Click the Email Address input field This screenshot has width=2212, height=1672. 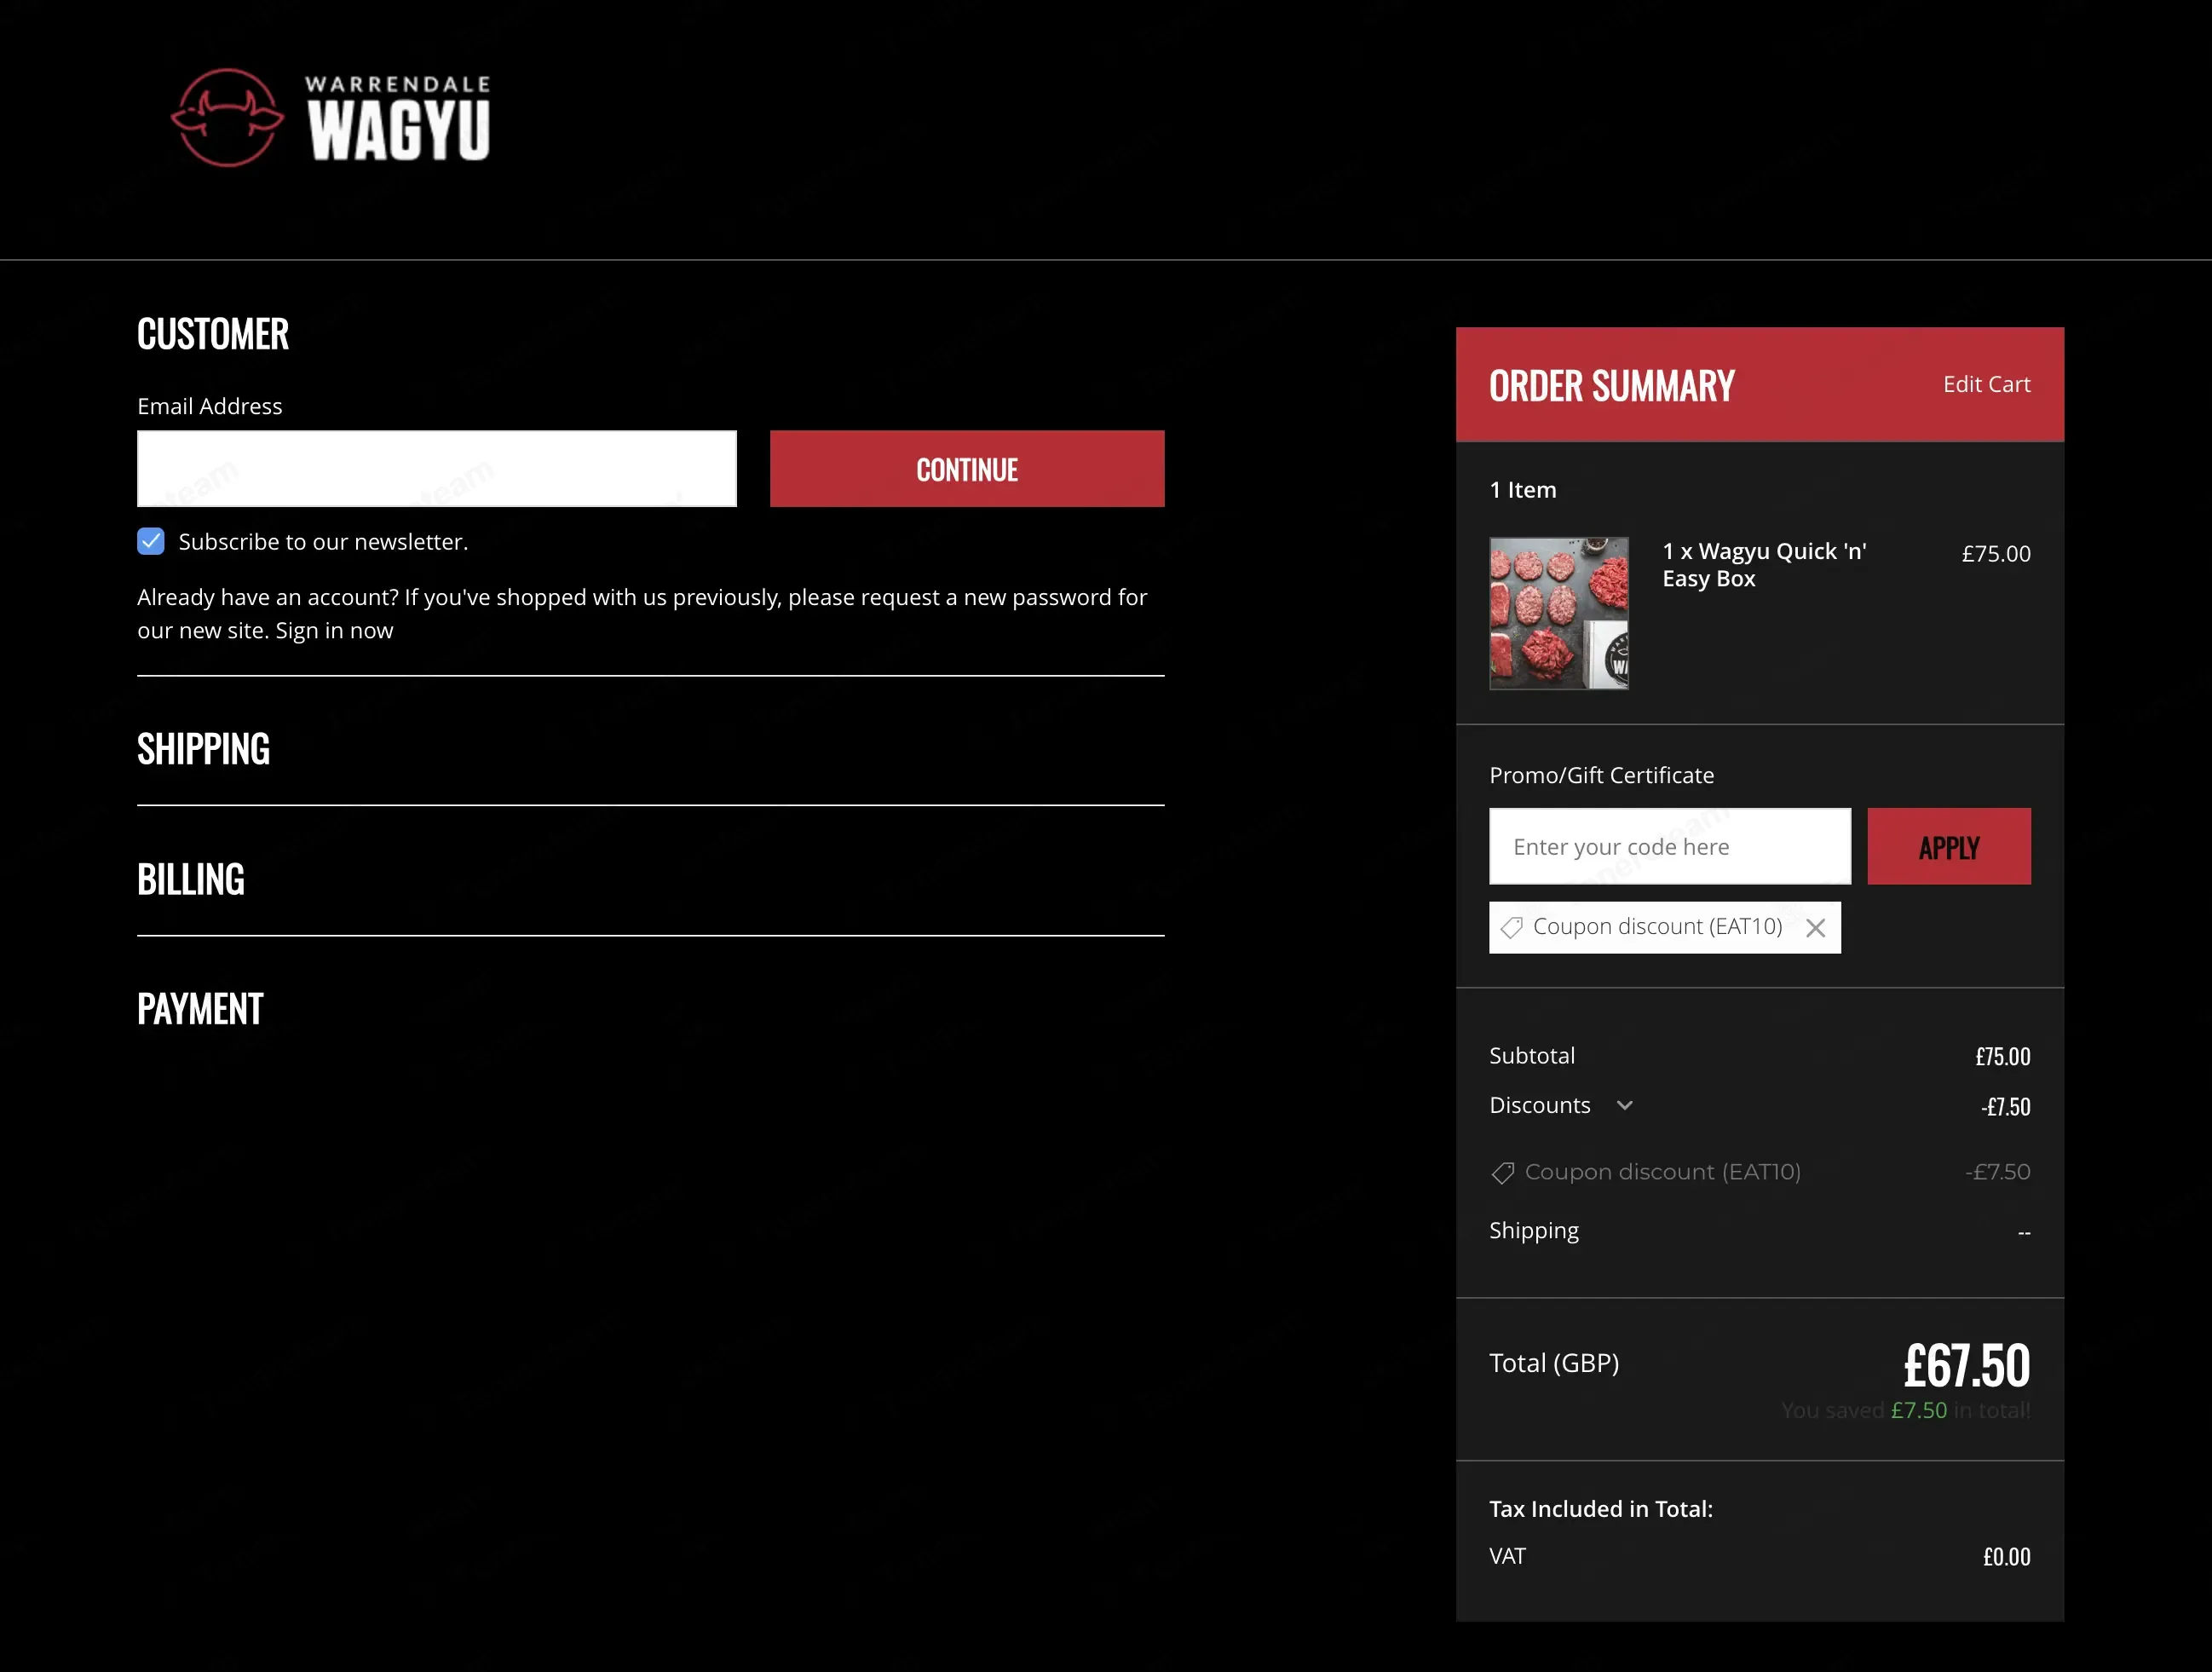(x=437, y=469)
